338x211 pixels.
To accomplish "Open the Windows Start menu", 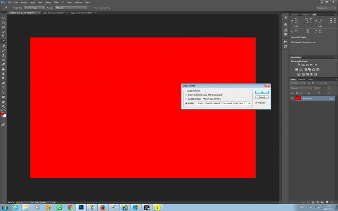I will click(5, 208).
